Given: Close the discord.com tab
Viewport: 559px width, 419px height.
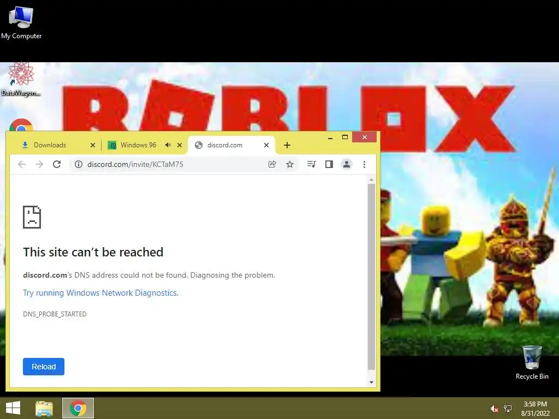Looking at the screenshot, I should pos(266,145).
